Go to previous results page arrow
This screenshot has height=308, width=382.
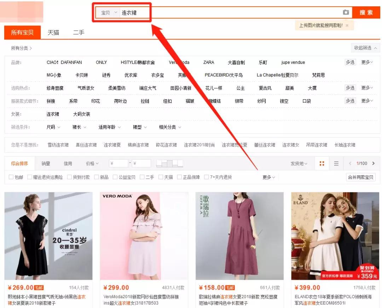click(x=350, y=164)
